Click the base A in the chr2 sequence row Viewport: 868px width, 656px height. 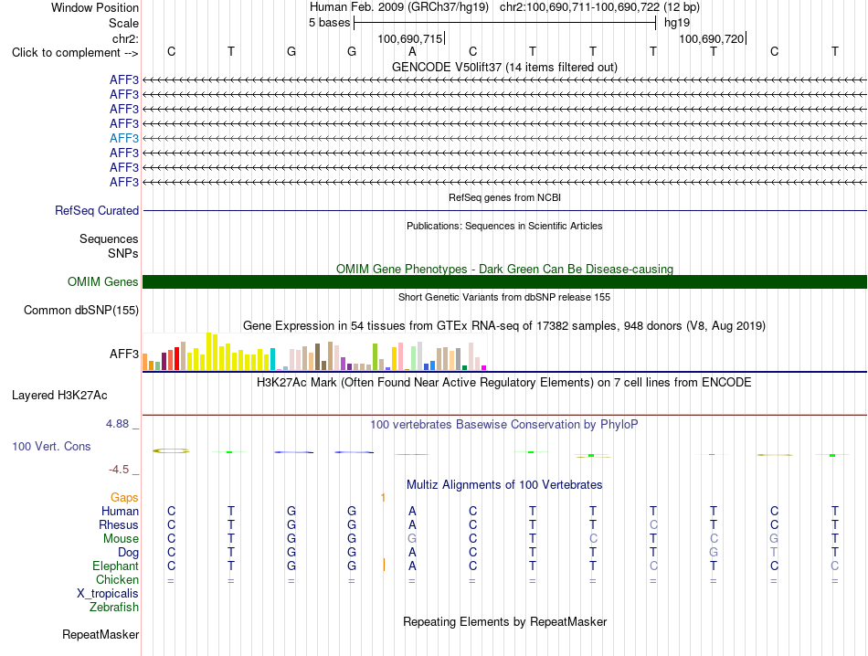[412, 51]
